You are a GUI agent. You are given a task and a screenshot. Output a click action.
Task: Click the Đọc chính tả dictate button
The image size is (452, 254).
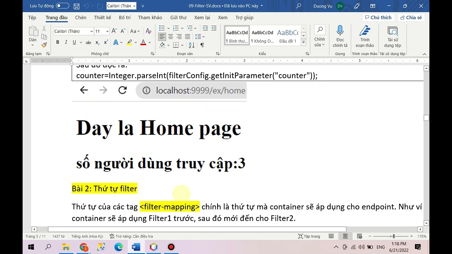point(340,36)
